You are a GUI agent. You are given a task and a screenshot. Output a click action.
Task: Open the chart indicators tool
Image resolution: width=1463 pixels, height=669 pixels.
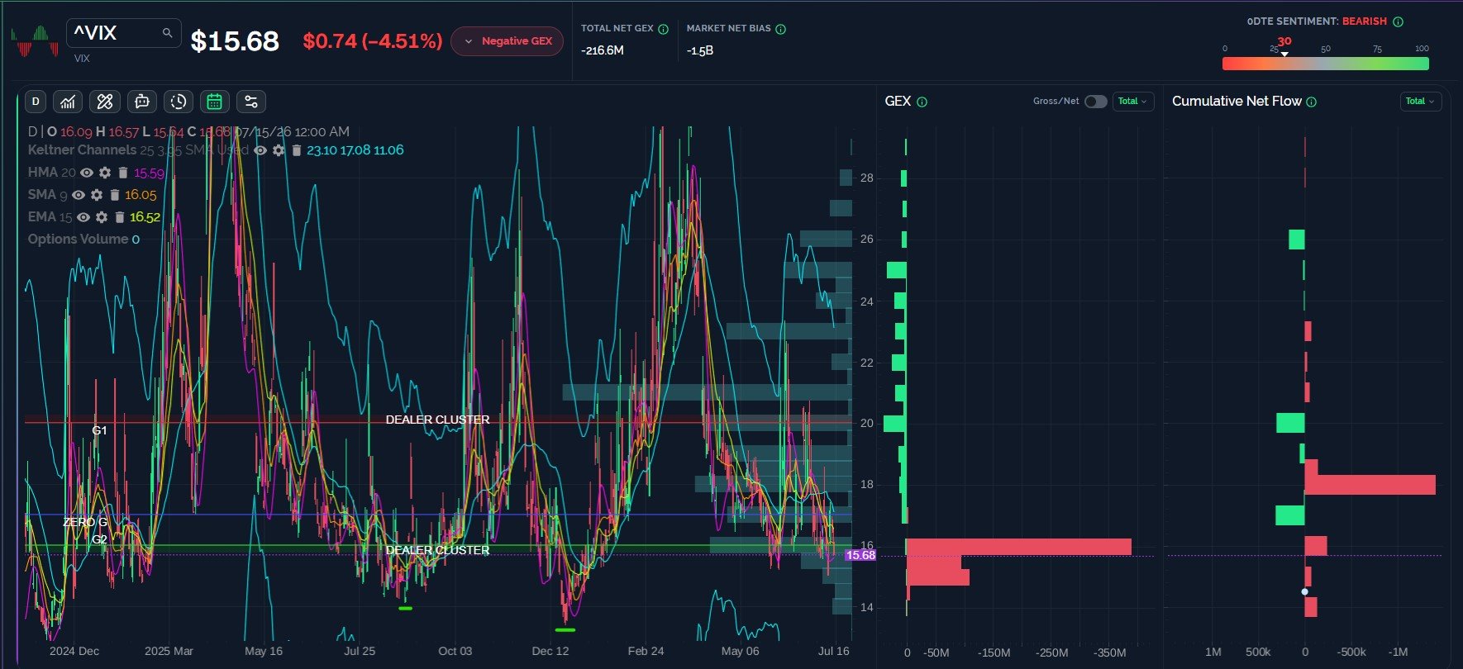[68, 102]
